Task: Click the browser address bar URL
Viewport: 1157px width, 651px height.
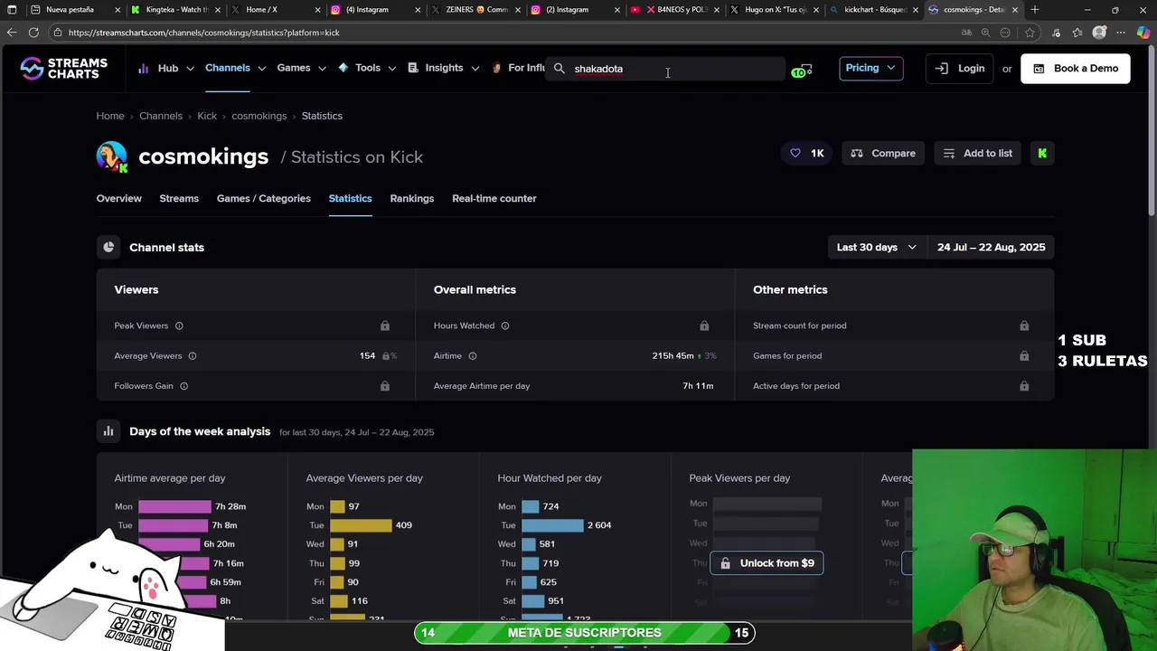Action: tap(204, 33)
